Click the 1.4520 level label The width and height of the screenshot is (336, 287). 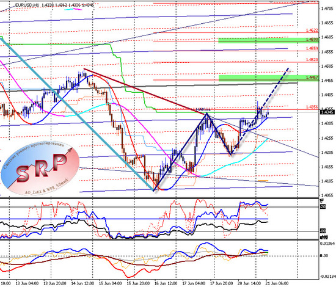coord(312,60)
